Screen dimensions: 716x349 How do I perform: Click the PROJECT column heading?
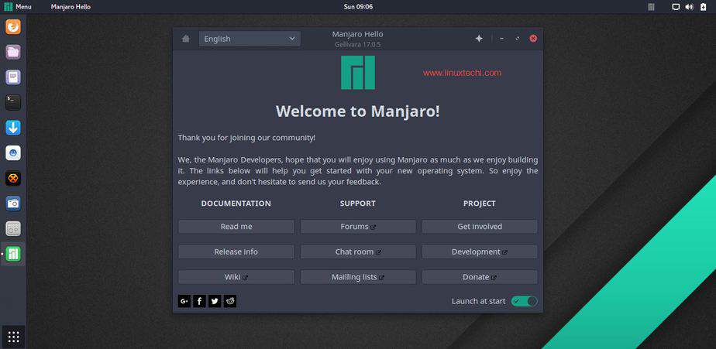coord(480,204)
